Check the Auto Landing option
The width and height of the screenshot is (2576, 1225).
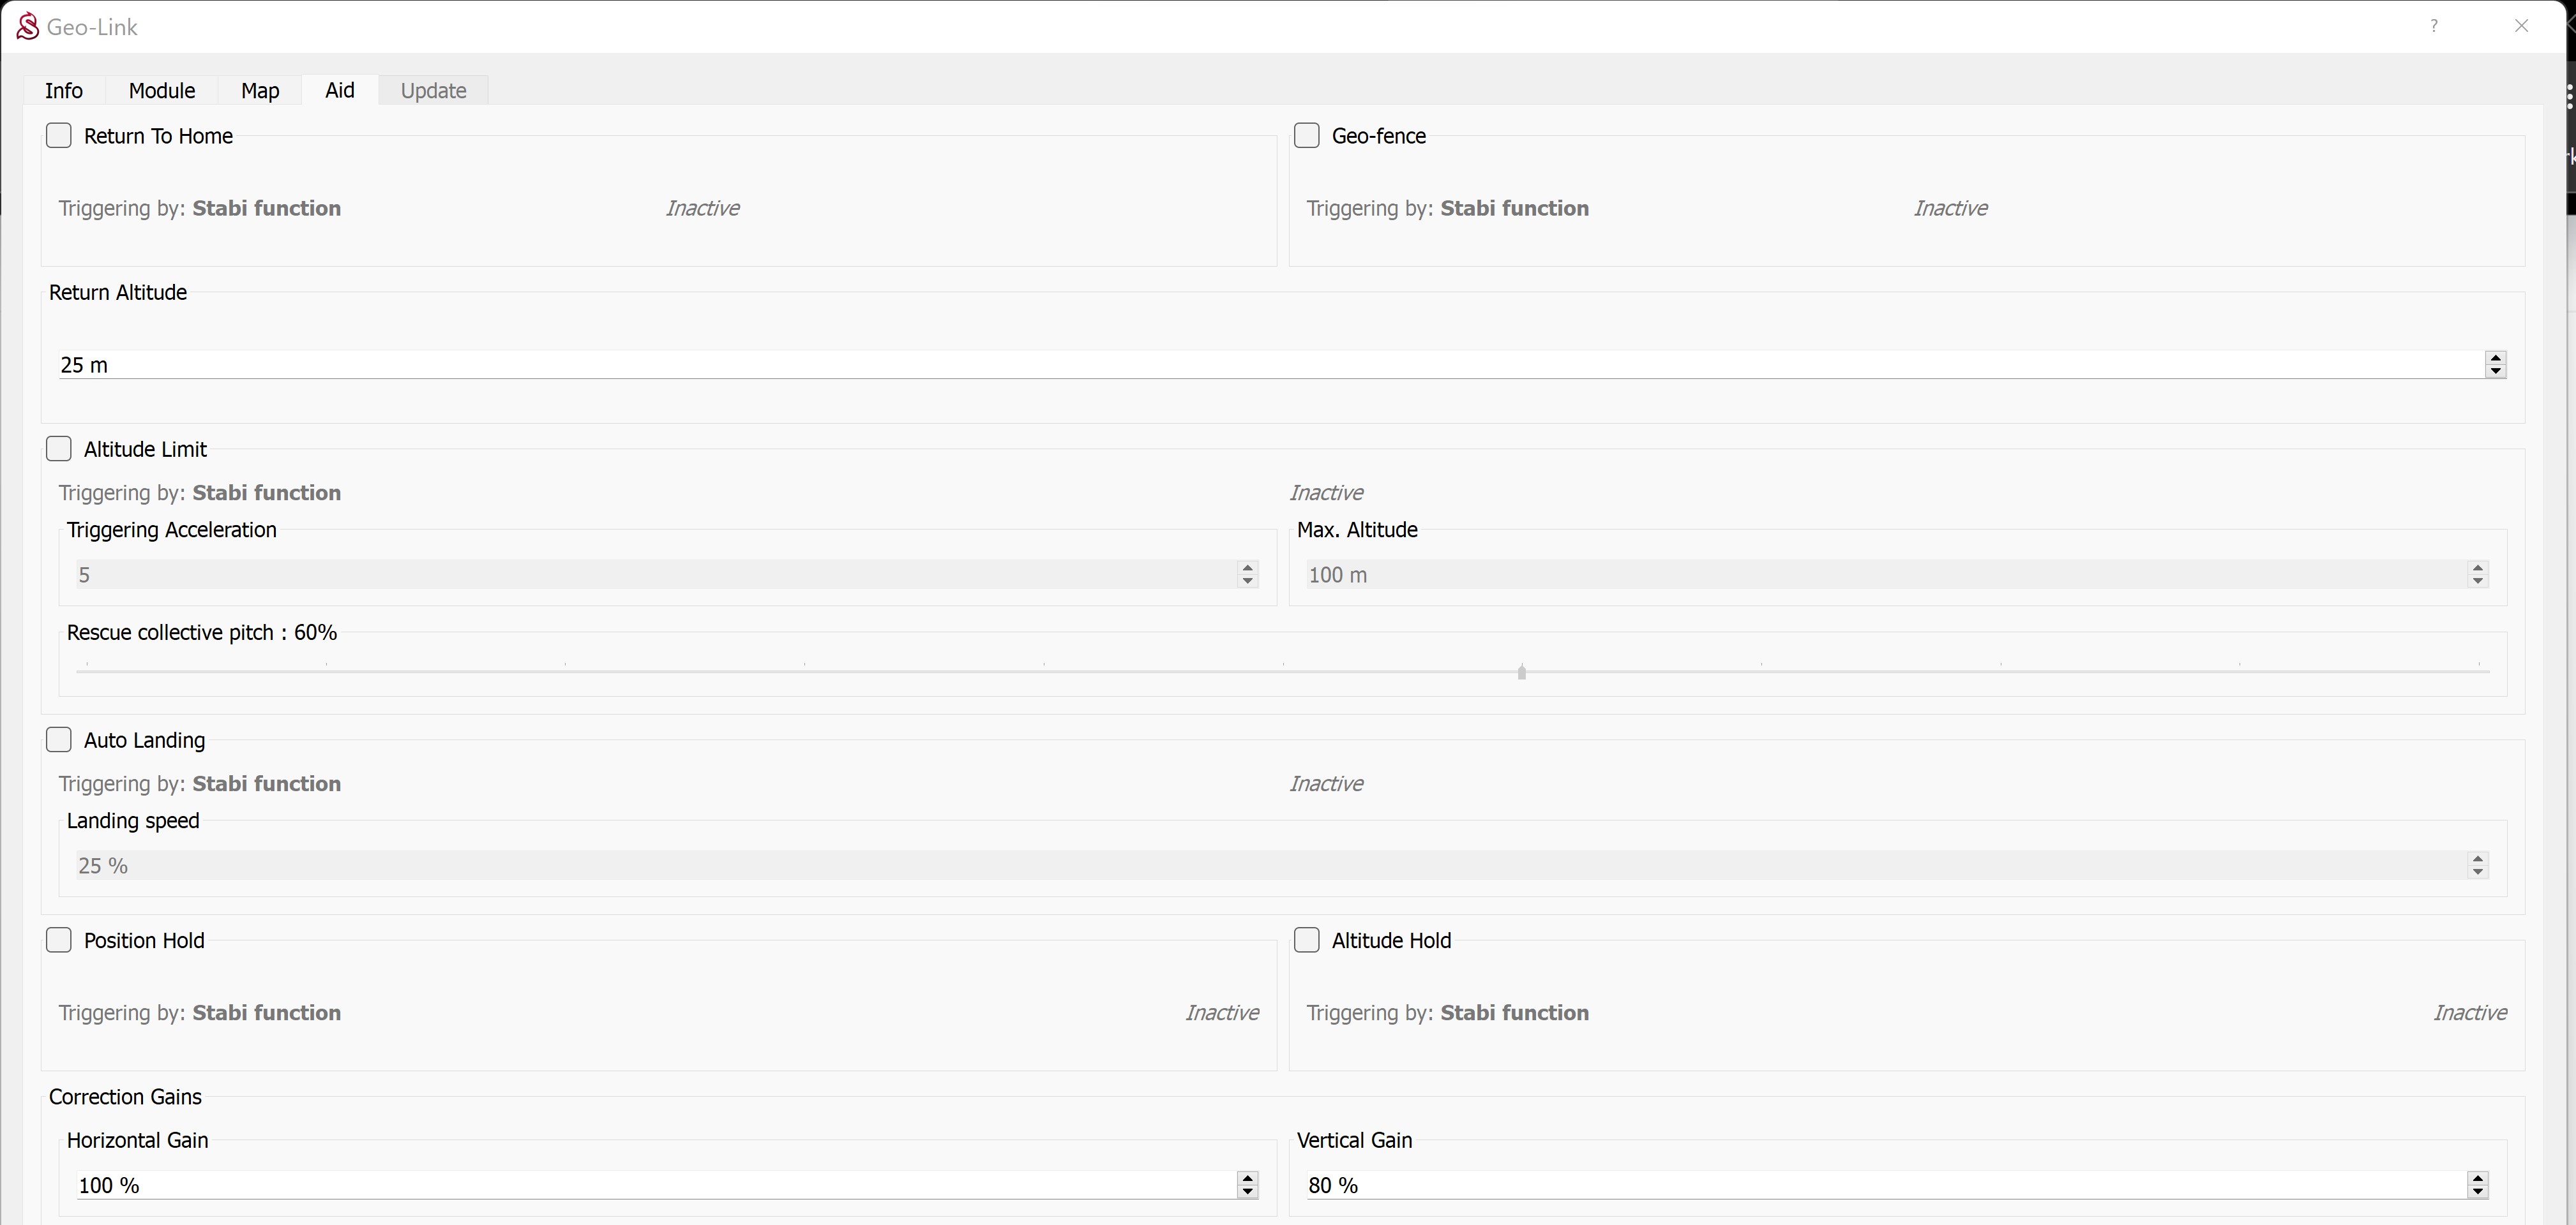coord(59,740)
